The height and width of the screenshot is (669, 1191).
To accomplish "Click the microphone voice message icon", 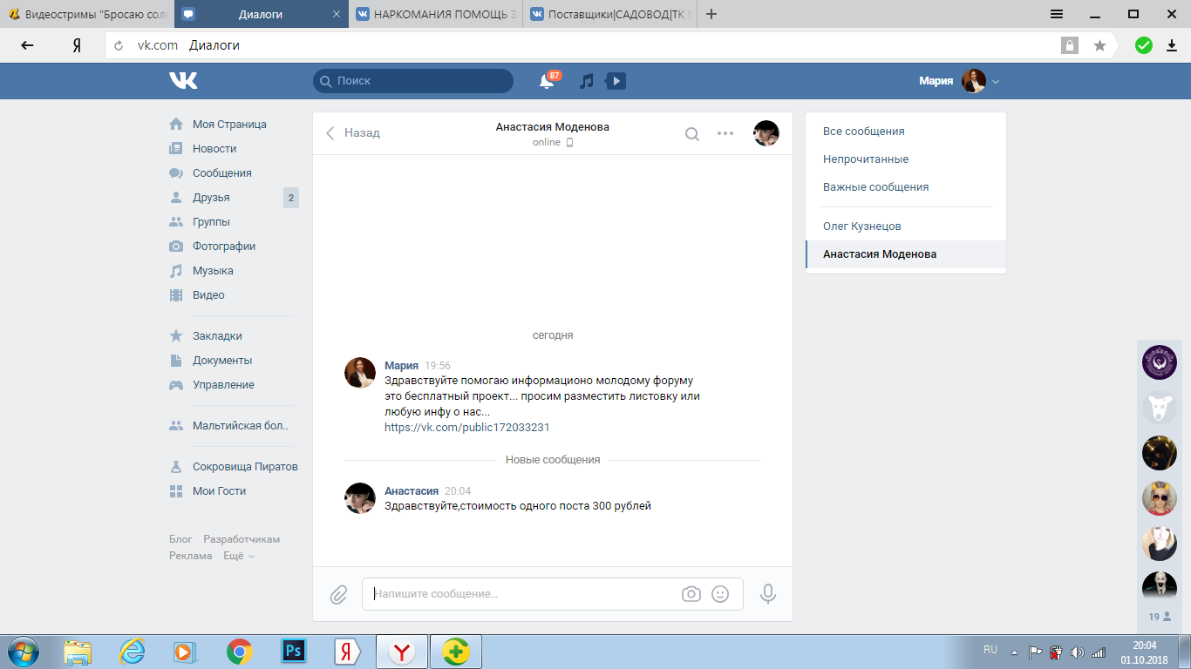I will (x=768, y=594).
